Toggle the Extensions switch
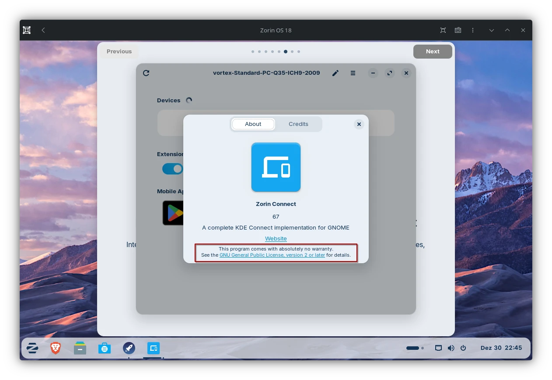The height and width of the screenshot is (380, 552). tap(173, 169)
